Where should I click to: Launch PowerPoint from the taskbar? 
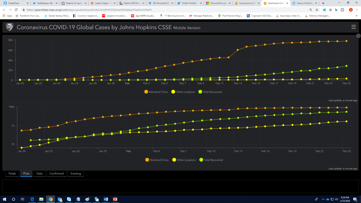point(115,199)
